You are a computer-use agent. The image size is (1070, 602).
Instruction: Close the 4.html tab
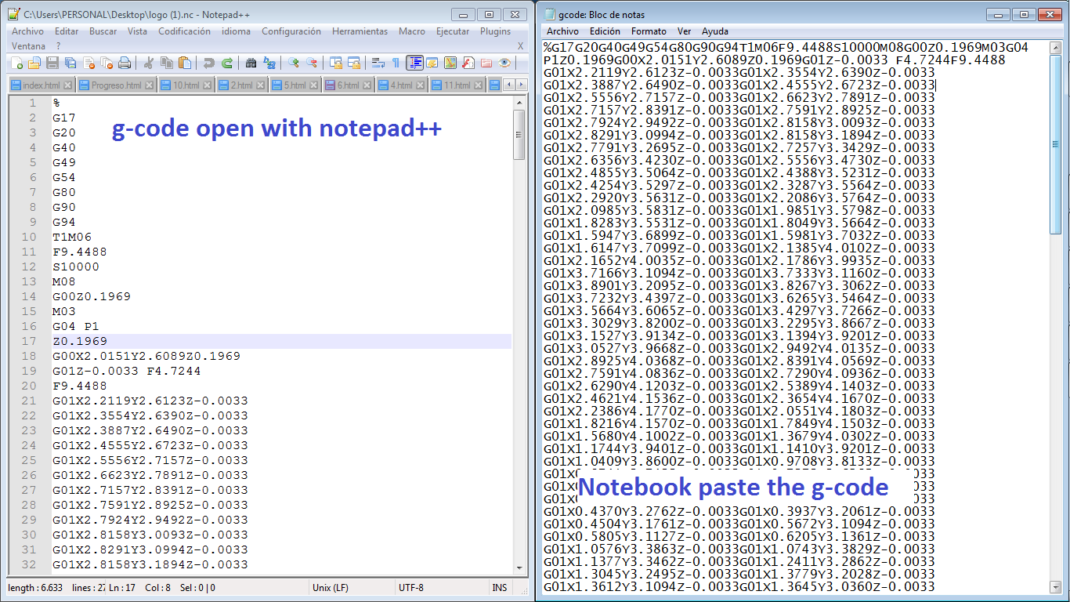click(x=420, y=85)
